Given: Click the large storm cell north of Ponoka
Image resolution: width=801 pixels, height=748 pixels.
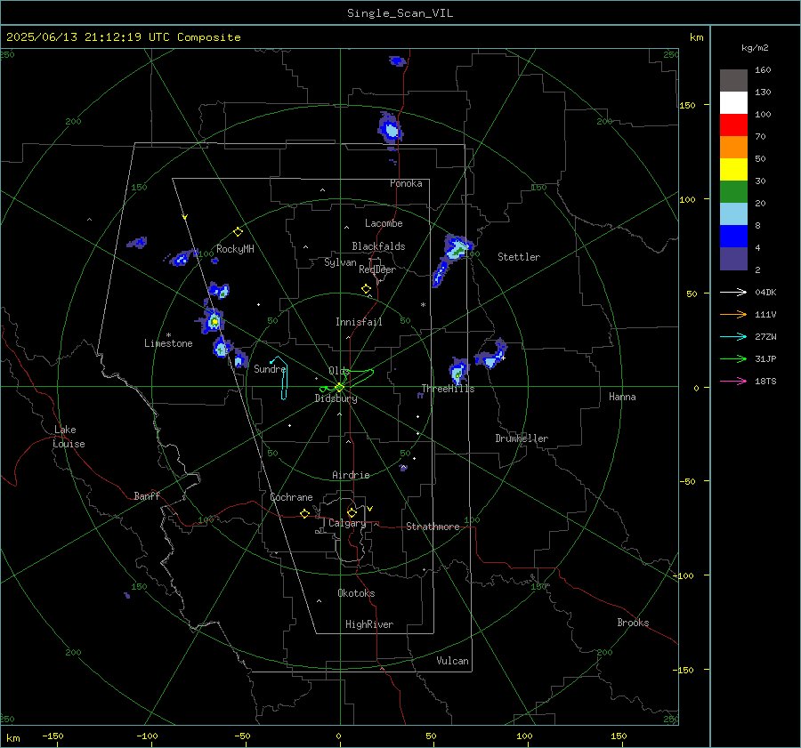Looking at the screenshot, I should tap(391, 128).
